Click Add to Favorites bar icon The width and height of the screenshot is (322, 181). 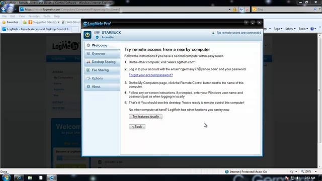pyautogui.click(x=25, y=22)
